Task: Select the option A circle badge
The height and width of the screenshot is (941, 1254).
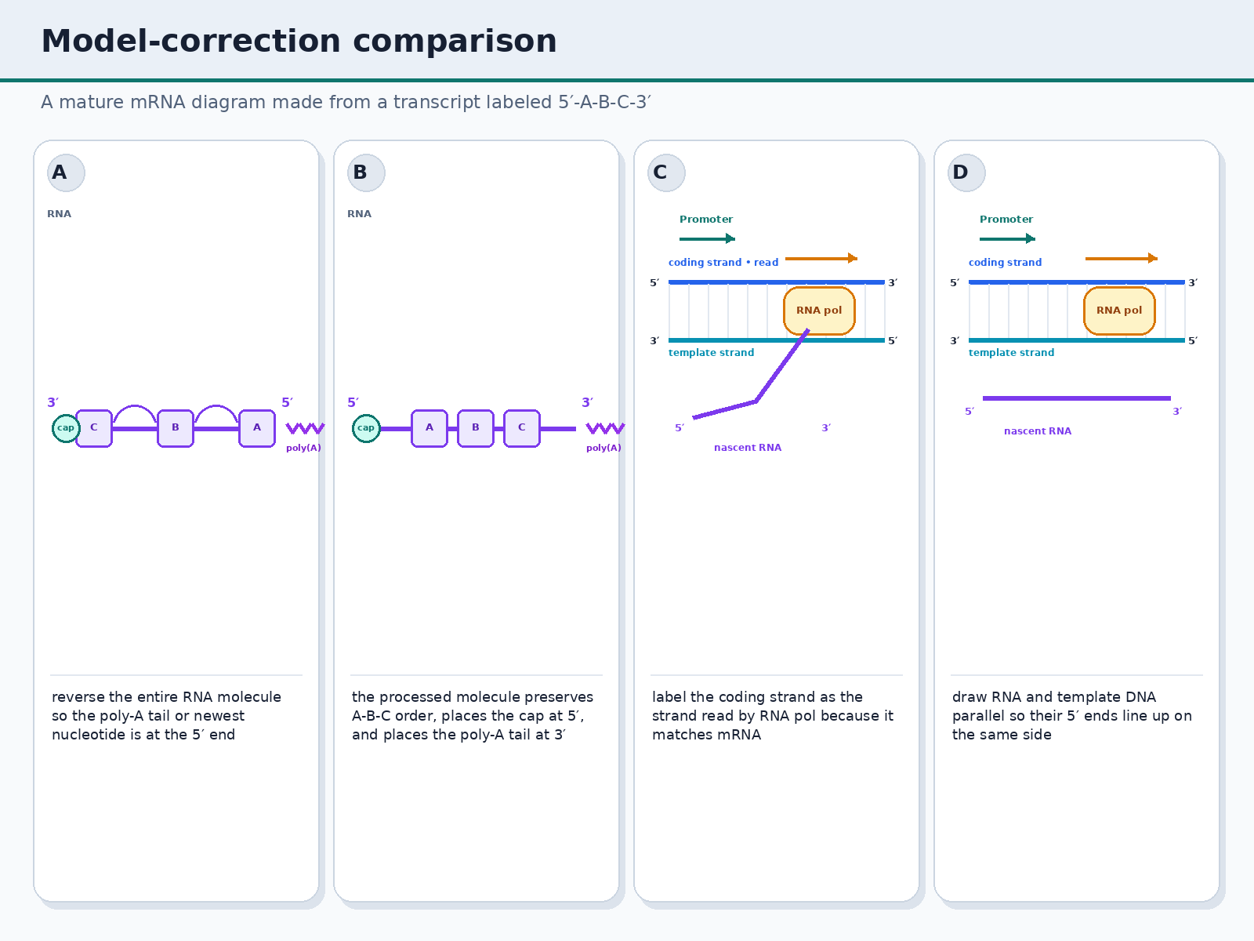Action: [x=66, y=173]
